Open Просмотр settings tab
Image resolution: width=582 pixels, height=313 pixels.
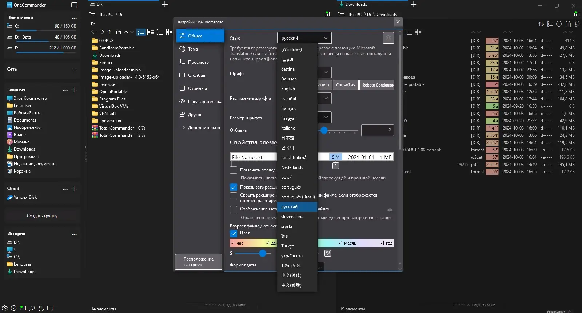200,62
